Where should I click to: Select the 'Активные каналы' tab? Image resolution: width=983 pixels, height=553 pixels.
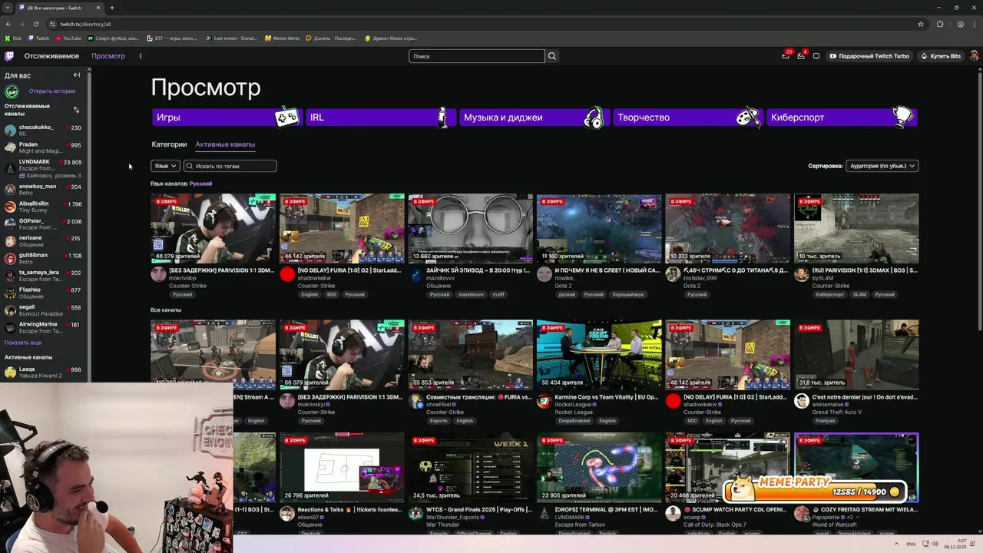click(x=225, y=144)
